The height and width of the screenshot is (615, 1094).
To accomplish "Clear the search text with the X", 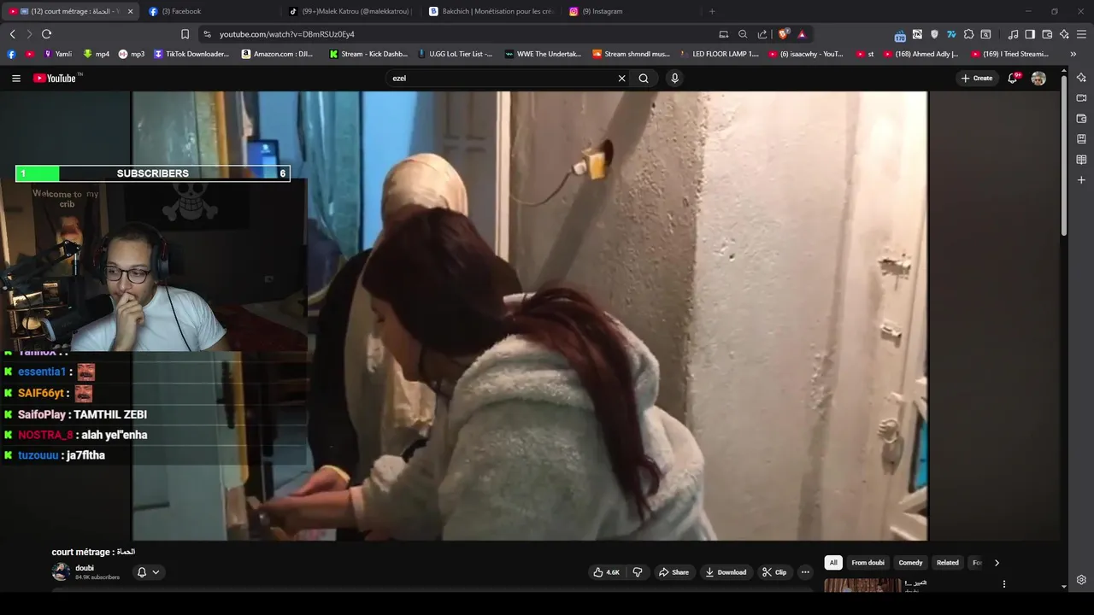I will click(621, 78).
